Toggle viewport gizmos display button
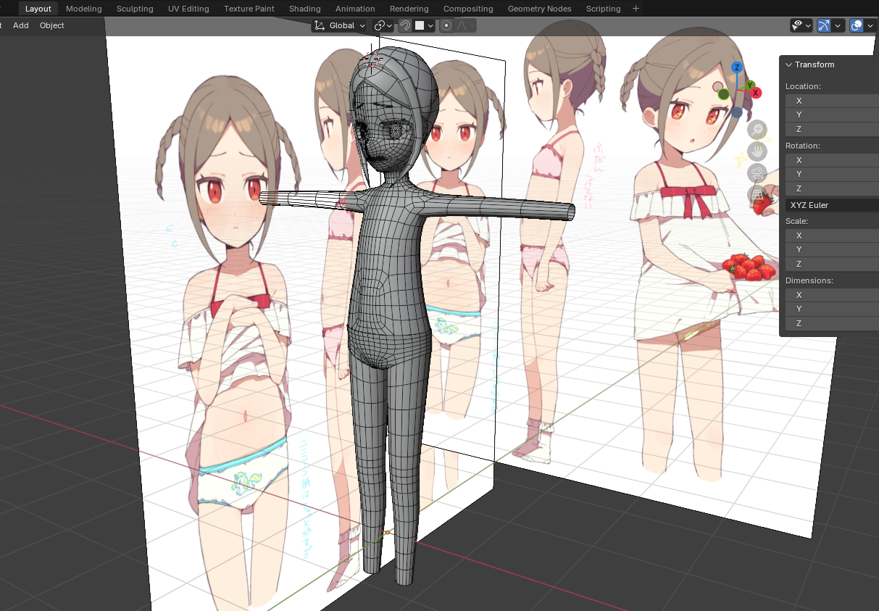 (824, 25)
